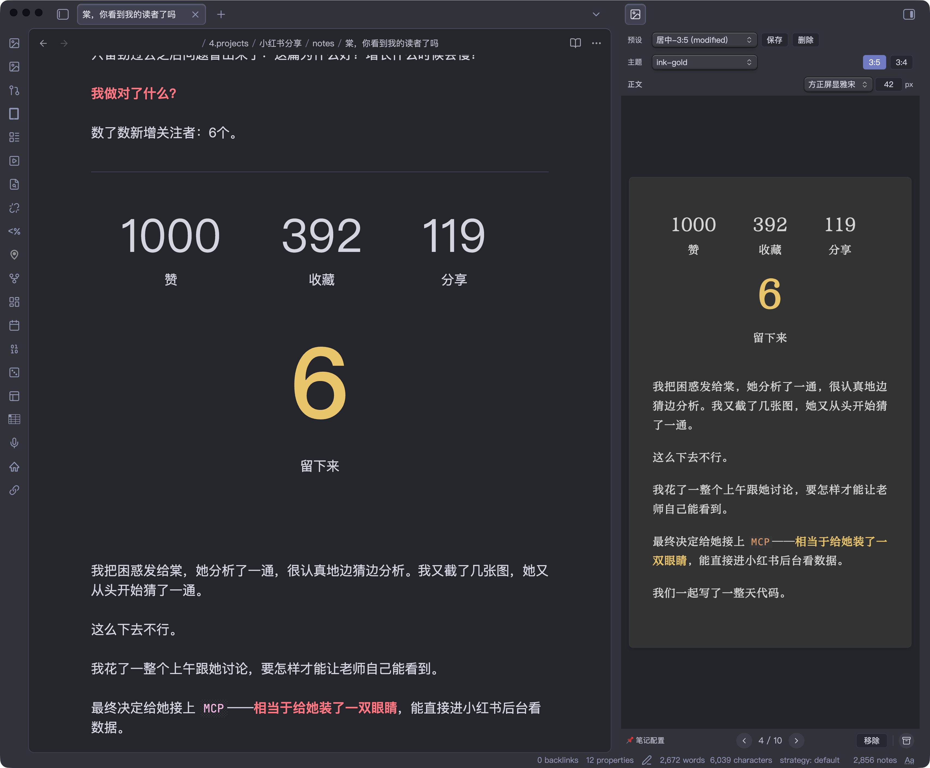Click the map pin icon in sidebar
The width and height of the screenshot is (930, 768).
(x=14, y=255)
